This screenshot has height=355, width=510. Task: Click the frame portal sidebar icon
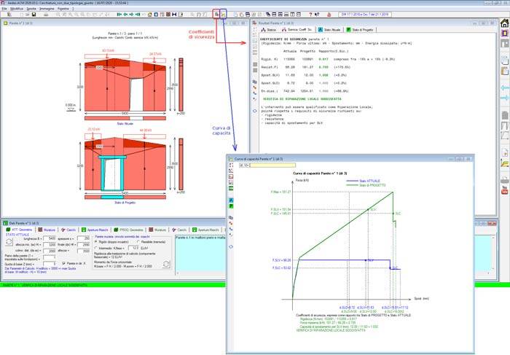click(x=504, y=125)
